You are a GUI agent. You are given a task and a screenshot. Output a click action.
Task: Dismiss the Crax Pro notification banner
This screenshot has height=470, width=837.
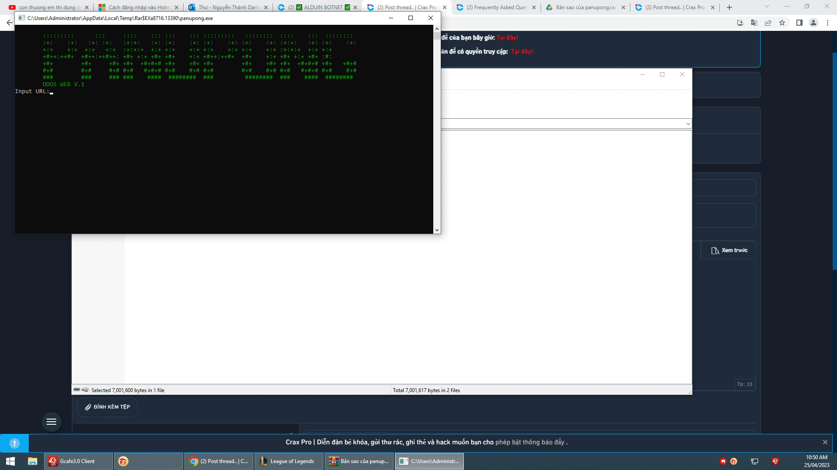[825, 442]
